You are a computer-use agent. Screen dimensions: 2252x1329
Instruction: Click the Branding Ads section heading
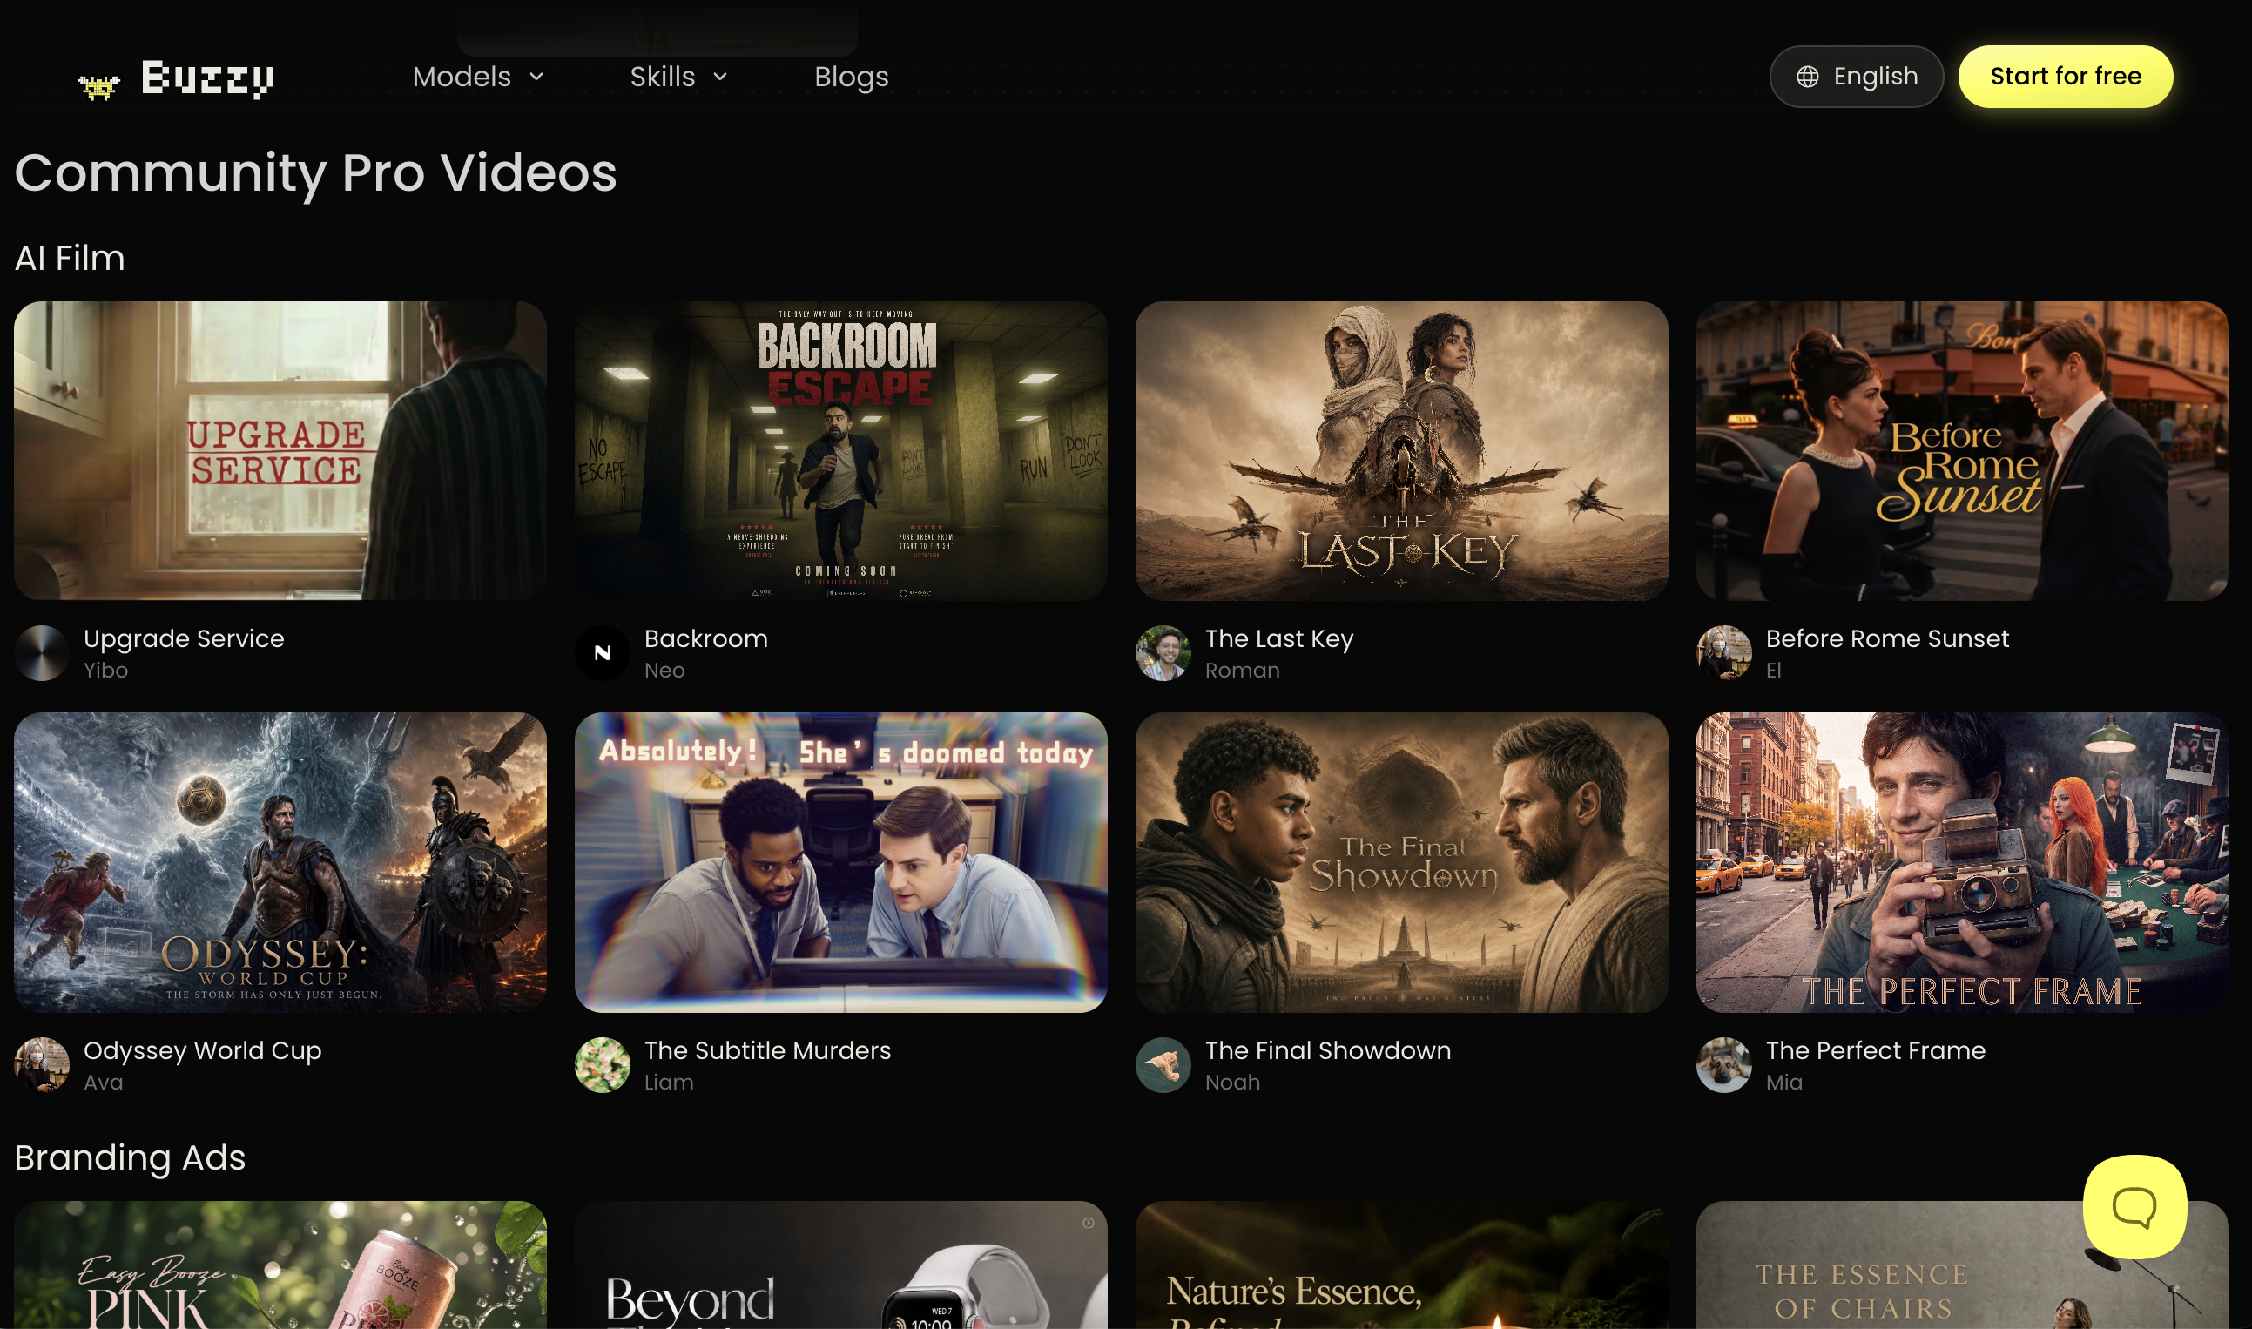tap(130, 1157)
